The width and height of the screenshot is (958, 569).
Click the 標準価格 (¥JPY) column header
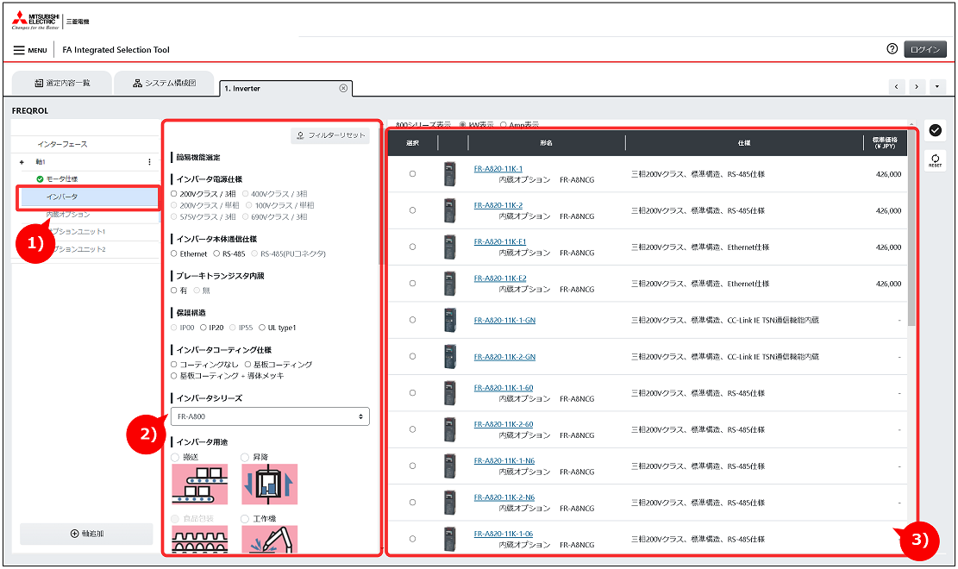[x=884, y=143]
